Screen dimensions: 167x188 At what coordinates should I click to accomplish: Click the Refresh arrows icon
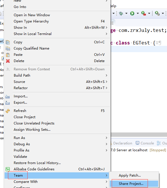(8, 111)
